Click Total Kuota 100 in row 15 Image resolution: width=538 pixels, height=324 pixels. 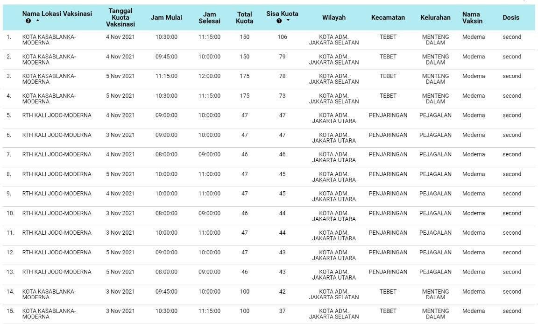pos(245,311)
